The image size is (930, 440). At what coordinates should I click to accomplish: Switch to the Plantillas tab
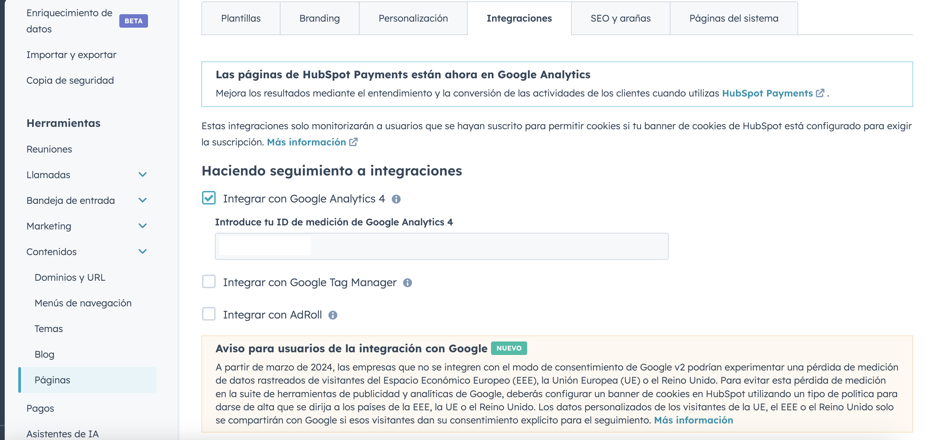(x=241, y=18)
